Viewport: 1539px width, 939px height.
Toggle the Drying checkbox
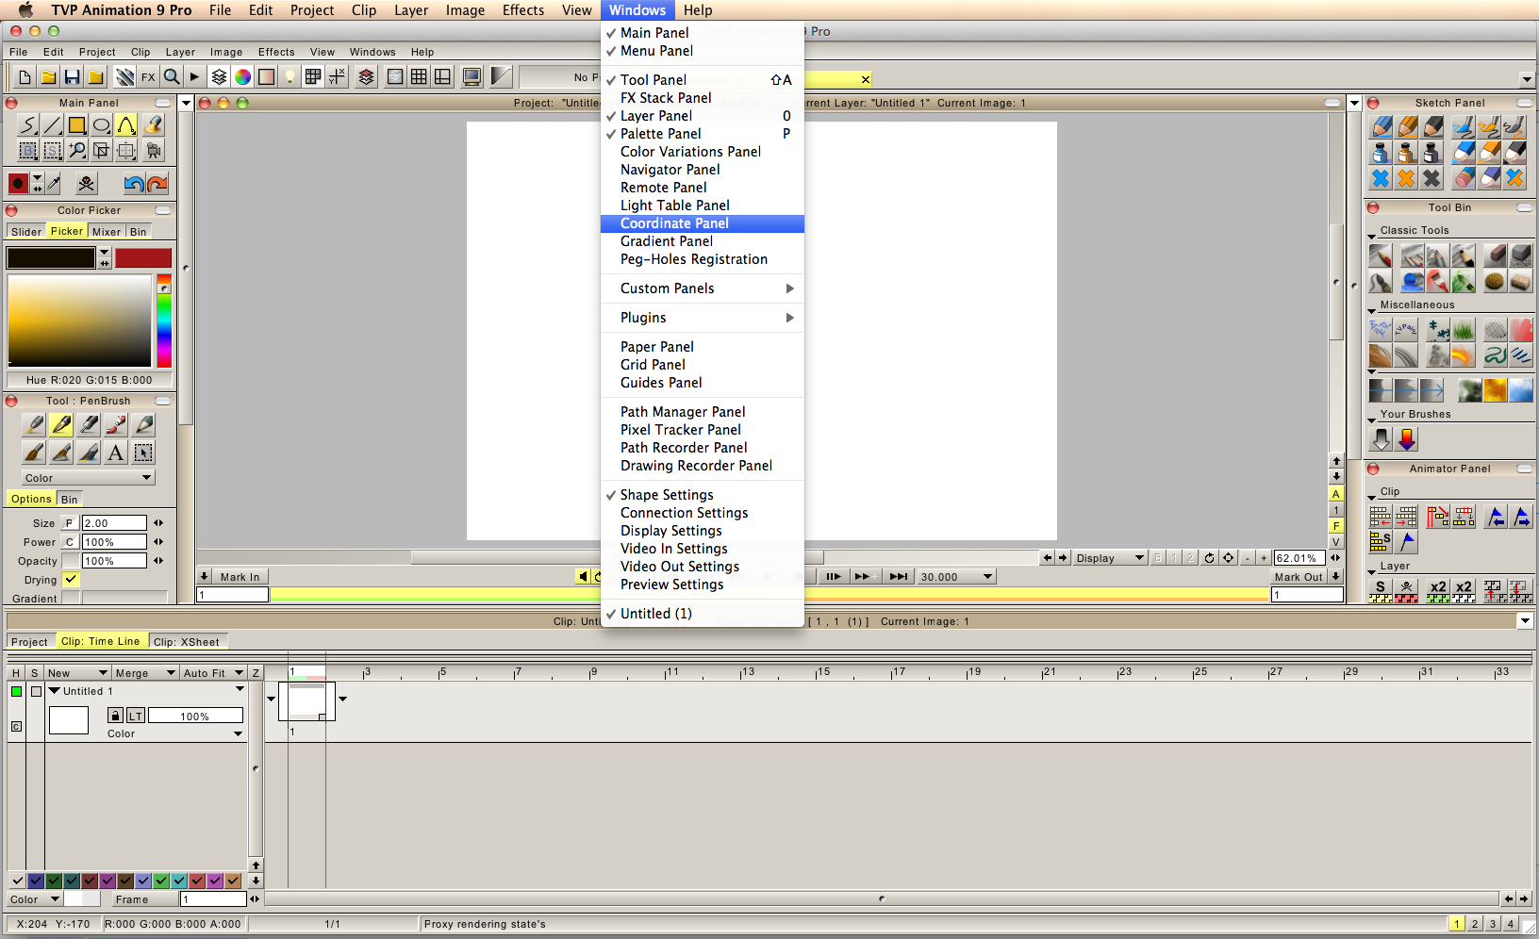pos(71,580)
